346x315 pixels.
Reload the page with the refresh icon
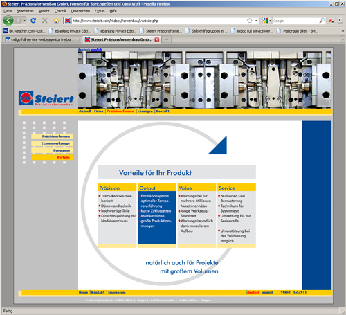[x=33, y=21]
